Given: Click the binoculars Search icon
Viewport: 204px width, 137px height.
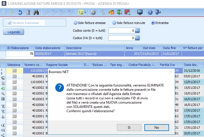Looking at the screenshot, I should (x=36, y=13).
